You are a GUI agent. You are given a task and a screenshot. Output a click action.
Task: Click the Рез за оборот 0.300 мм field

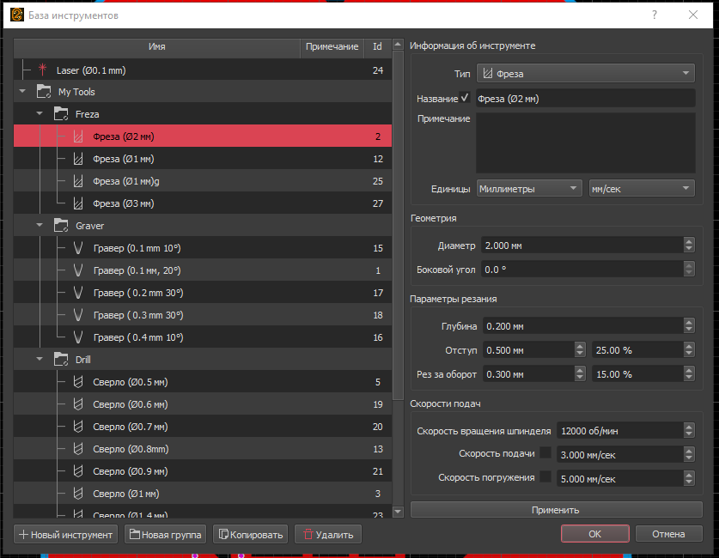tap(528, 373)
